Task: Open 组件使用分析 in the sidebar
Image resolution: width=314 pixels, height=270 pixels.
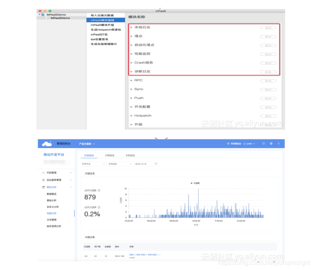Action: [54, 226]
